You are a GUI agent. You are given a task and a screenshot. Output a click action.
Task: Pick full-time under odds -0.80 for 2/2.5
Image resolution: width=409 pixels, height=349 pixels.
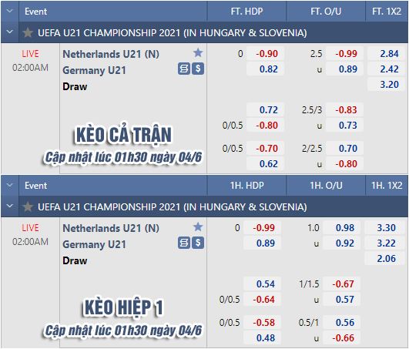pos(344,164)
